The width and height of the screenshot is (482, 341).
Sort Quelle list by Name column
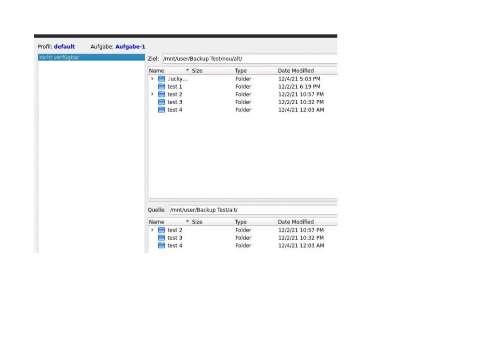pyautogui.click(x=169, y=222)
